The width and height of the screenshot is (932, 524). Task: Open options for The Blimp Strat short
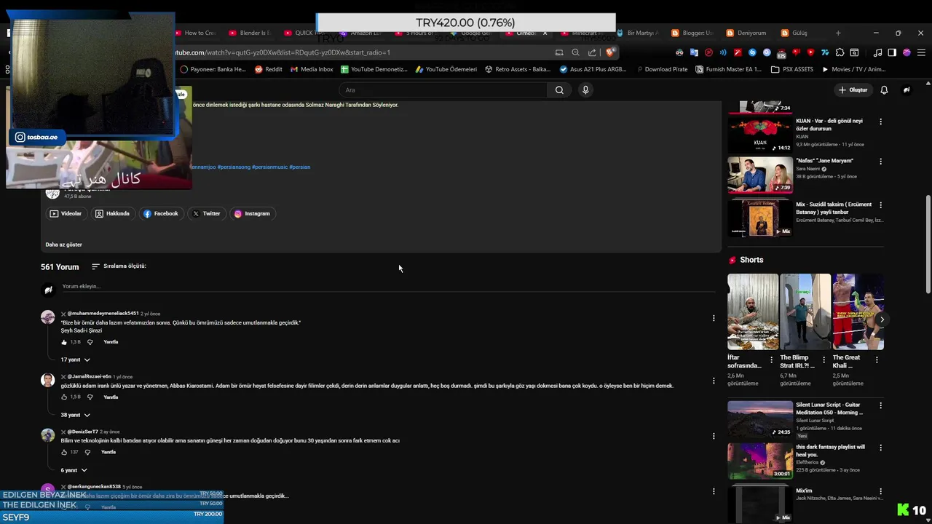coord(824,360)
